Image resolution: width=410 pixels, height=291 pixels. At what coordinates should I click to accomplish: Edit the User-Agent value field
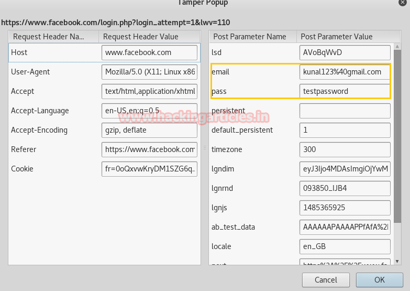[149, 72]
